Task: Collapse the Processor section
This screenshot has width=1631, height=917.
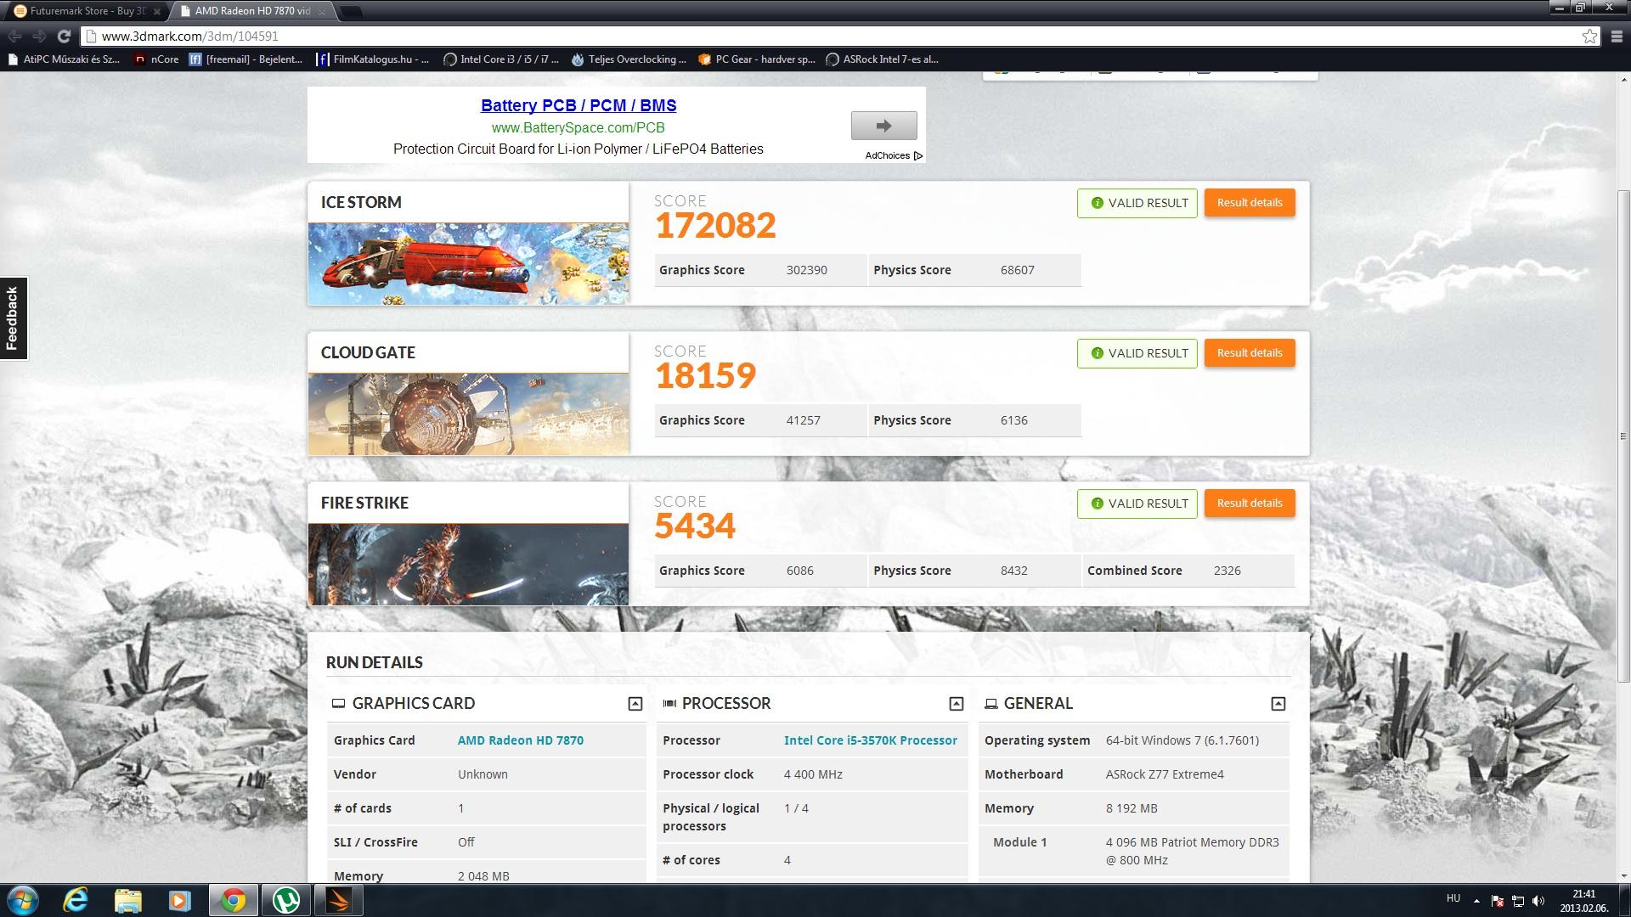Action: click(x=956, y=703)
